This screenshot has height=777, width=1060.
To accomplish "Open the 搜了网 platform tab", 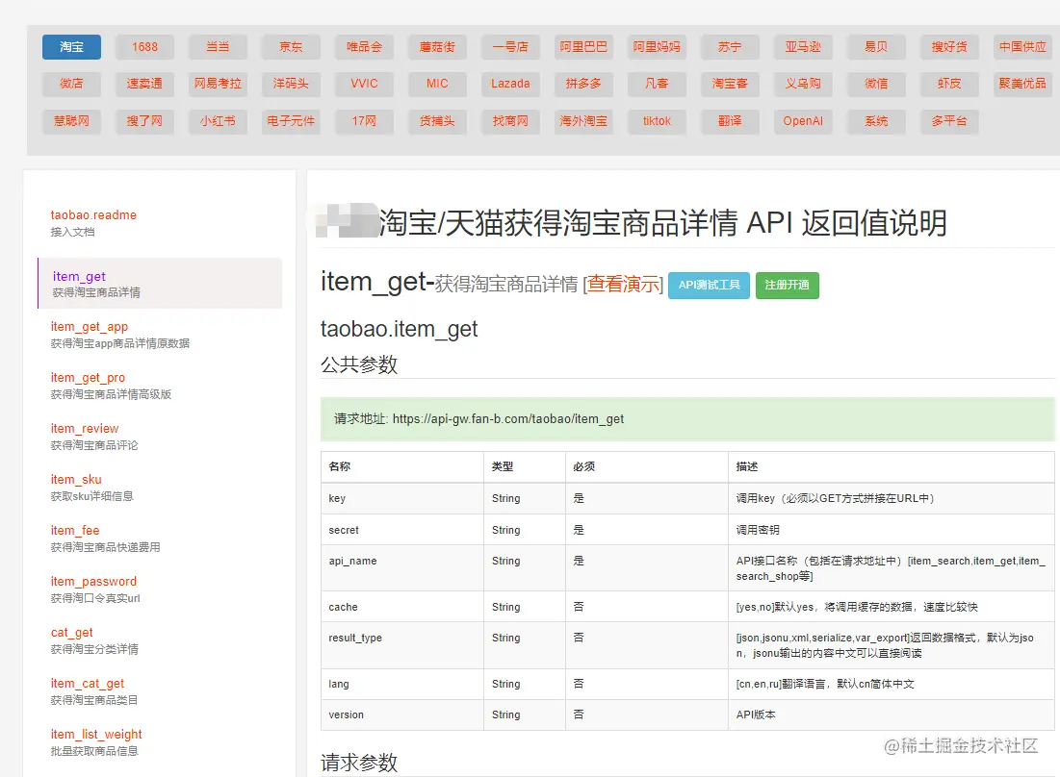I will click(144, 121).
